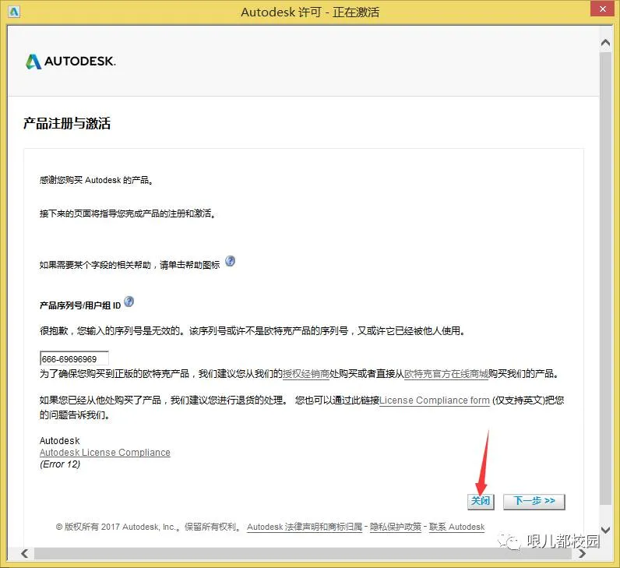Viewport: 620px width, 568px height.
Task: Close the Autodesk licensing window
Action: 602,9
